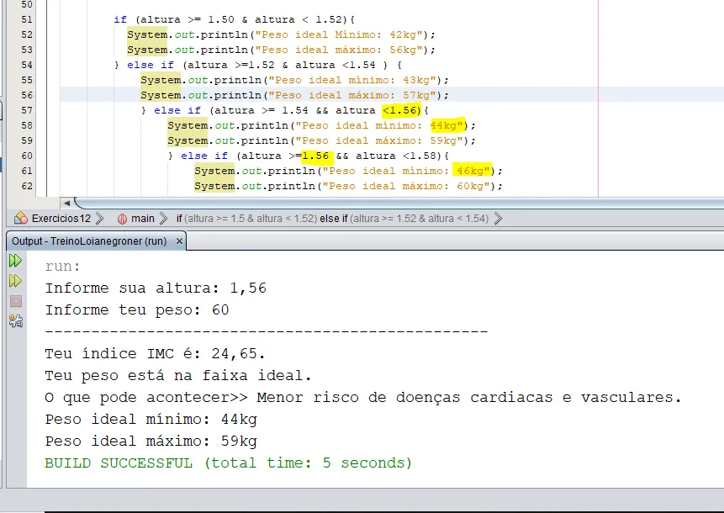724x513 pixels.
Task: Place cursor on "Peso ideal máximo: 60kg" code line
Action: click(x=348, y=186)
